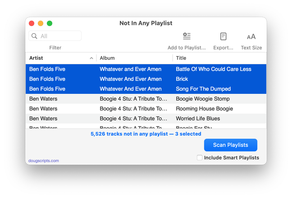
Task: Open the Text Size icon
Action: coord(251,36)
